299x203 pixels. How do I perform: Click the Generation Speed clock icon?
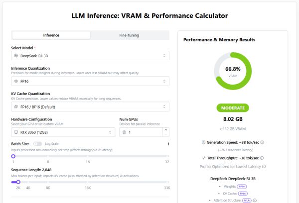tap(203, 142)
